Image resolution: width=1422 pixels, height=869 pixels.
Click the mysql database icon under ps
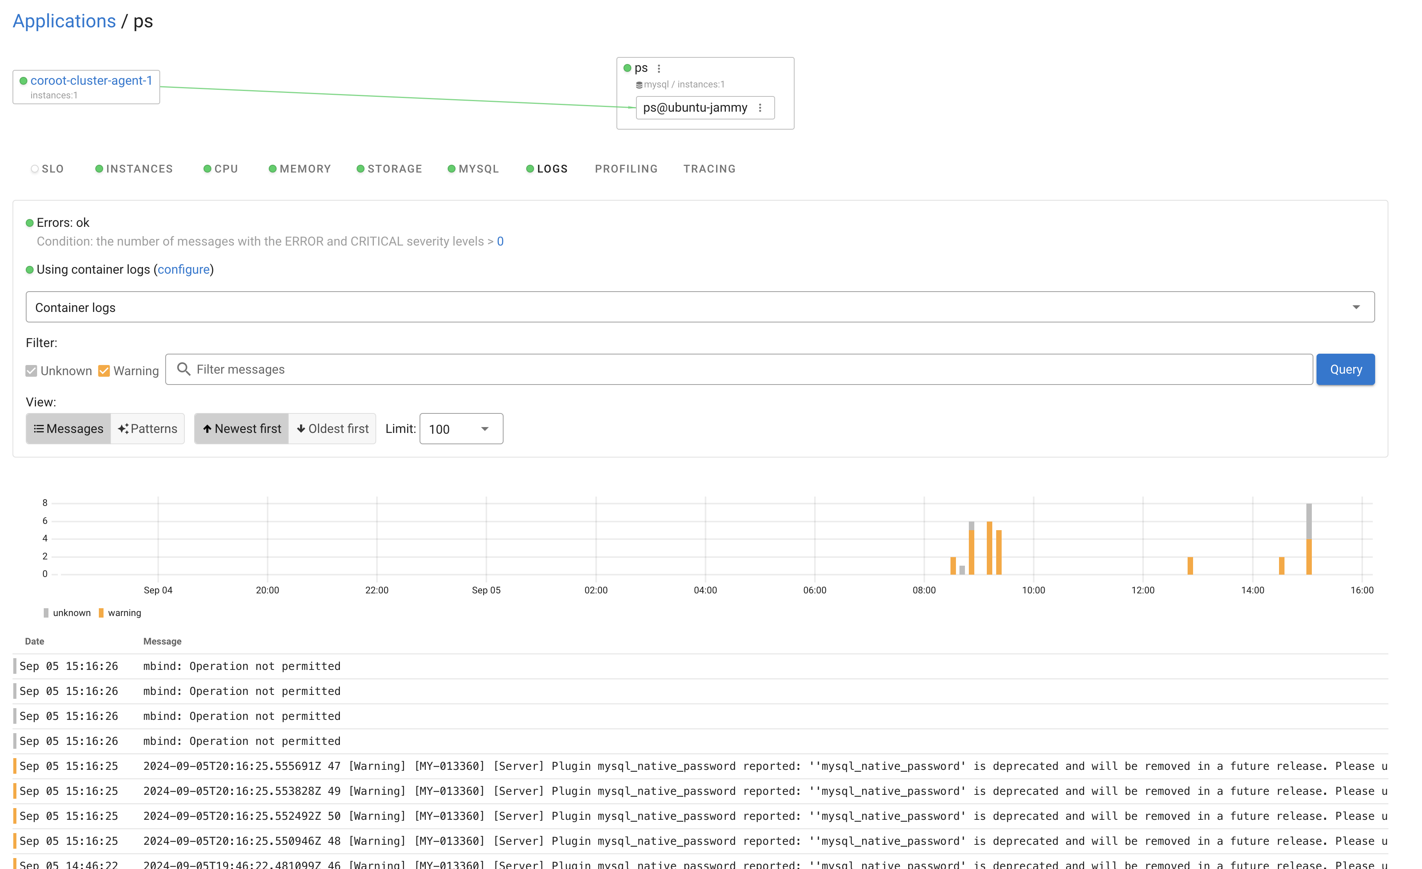(x=639, y=85)
